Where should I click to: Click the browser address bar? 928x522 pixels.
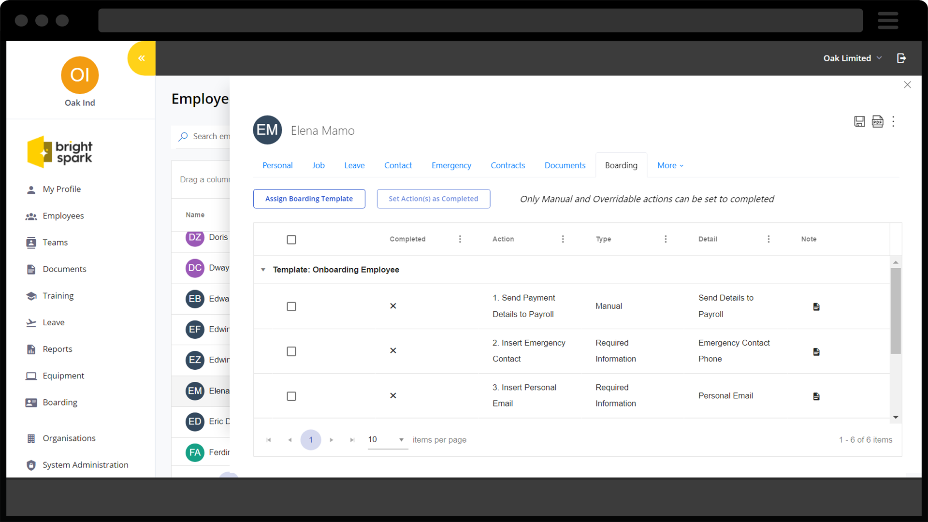coord(480,20)
